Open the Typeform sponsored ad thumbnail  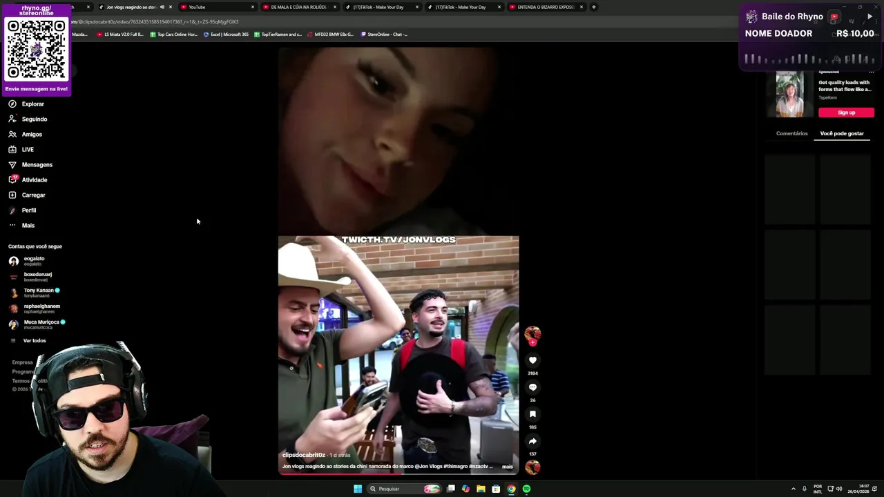point(789,94)
